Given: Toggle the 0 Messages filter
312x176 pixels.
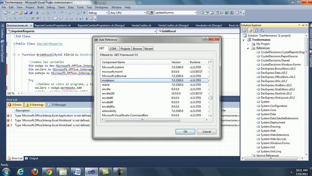Looking at the screenshot, I should [57, 105].
